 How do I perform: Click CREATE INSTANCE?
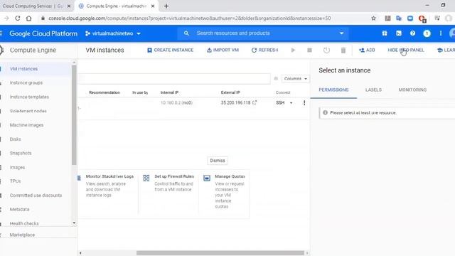tap(171, 50)
